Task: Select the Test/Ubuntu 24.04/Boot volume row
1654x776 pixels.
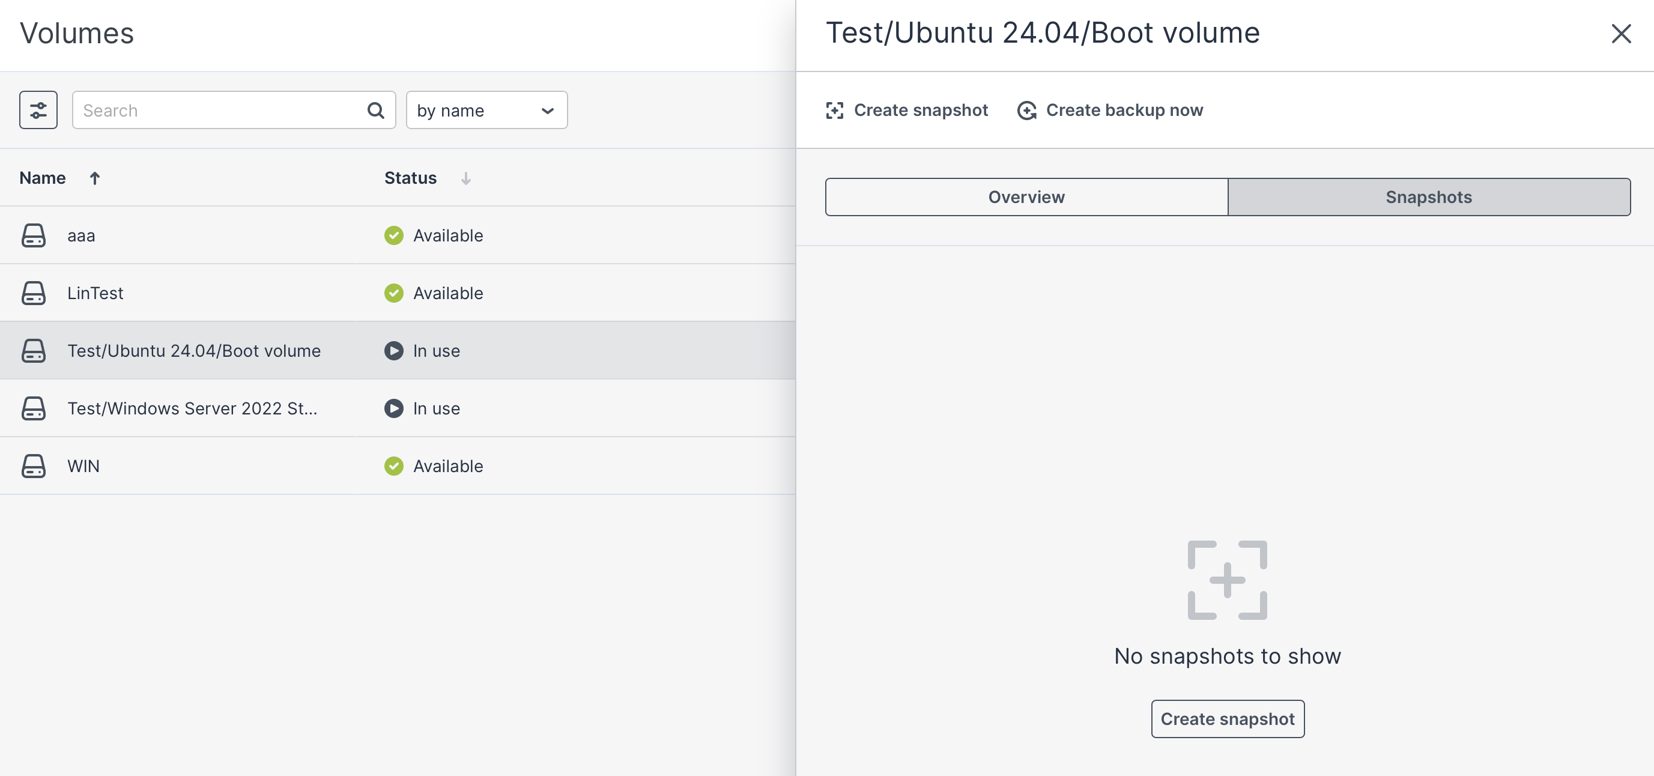Action: [x=193, y=351]
